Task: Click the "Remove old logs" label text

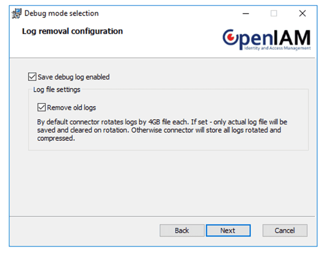Action: pos(71,108)
